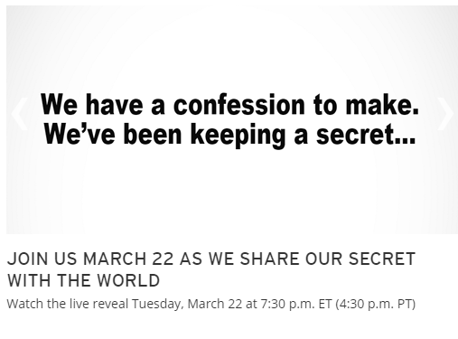Screen dimensions: 458x339
Task: Click the '7:30 p.m. ET' time text
Action: (296, 304)
